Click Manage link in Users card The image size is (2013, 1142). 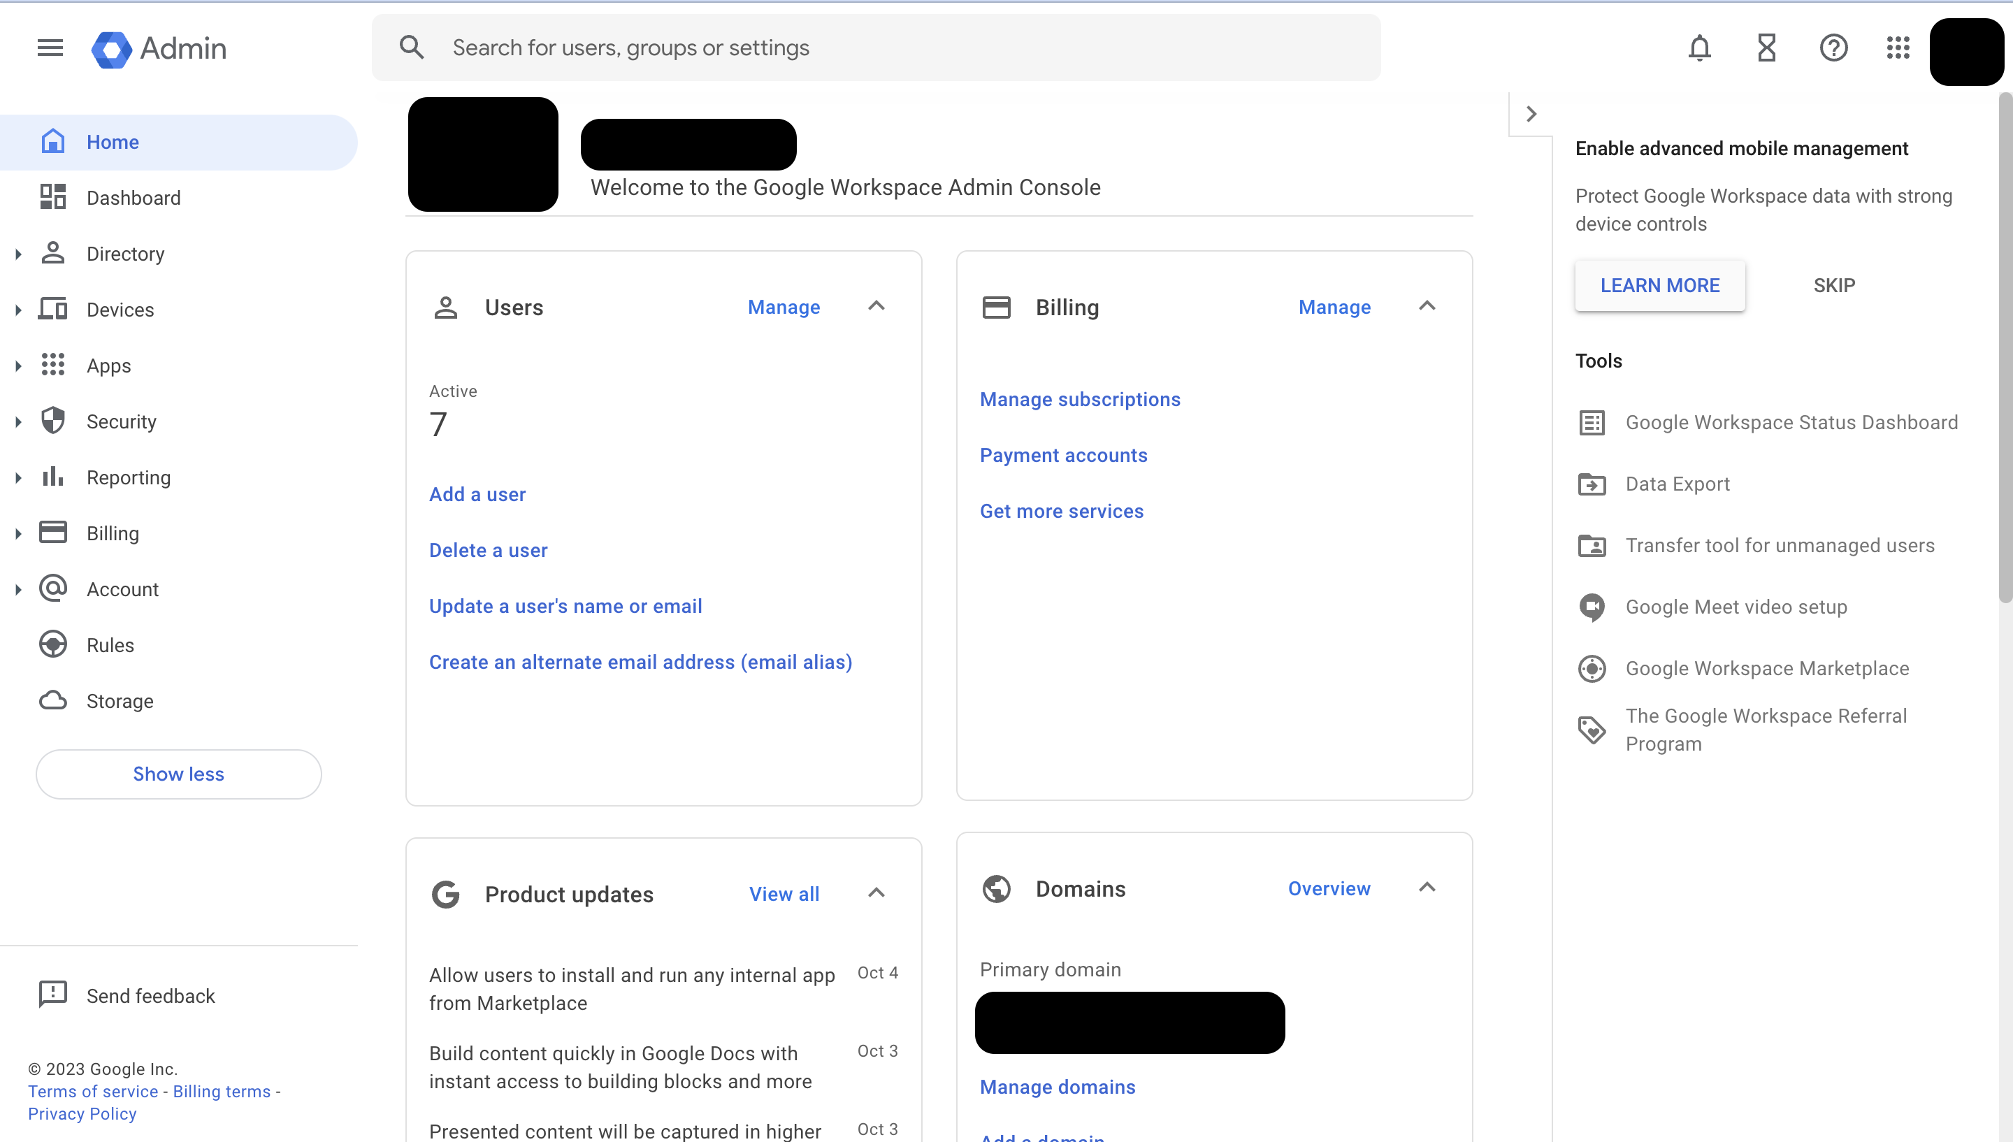(x=784, y=308)
